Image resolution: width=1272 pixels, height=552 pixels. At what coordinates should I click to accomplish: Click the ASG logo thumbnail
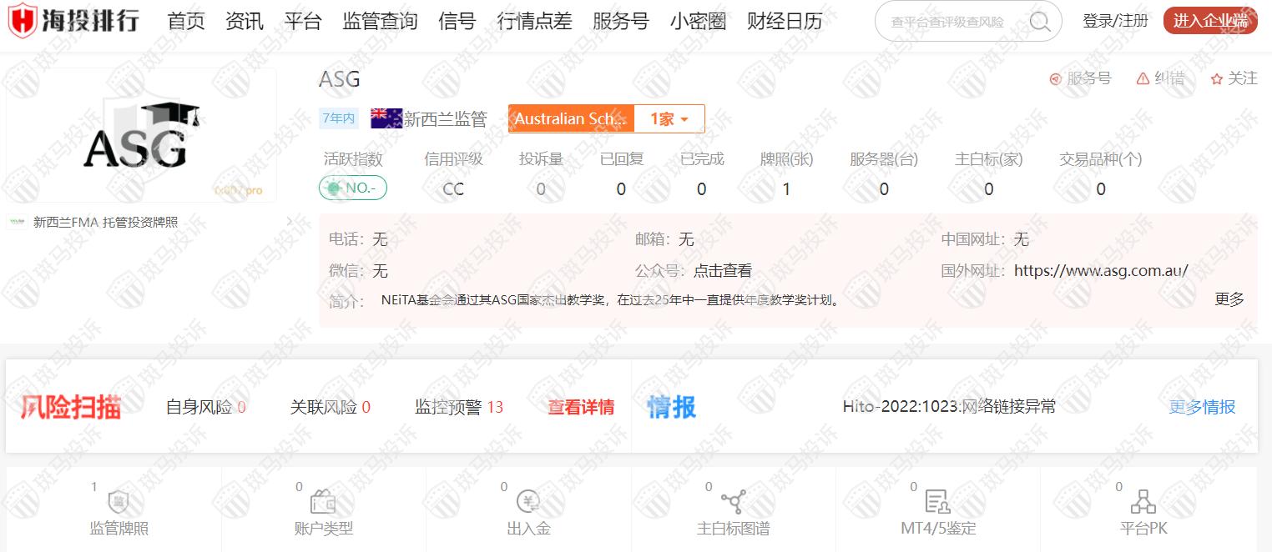click(141, 135)
